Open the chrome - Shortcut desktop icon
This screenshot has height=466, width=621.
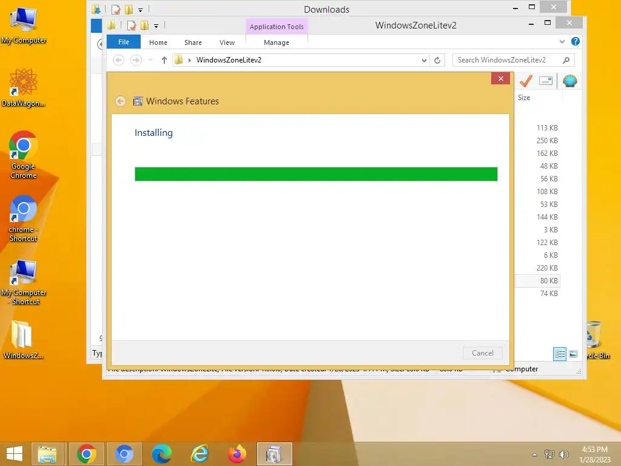pos(24,218)
